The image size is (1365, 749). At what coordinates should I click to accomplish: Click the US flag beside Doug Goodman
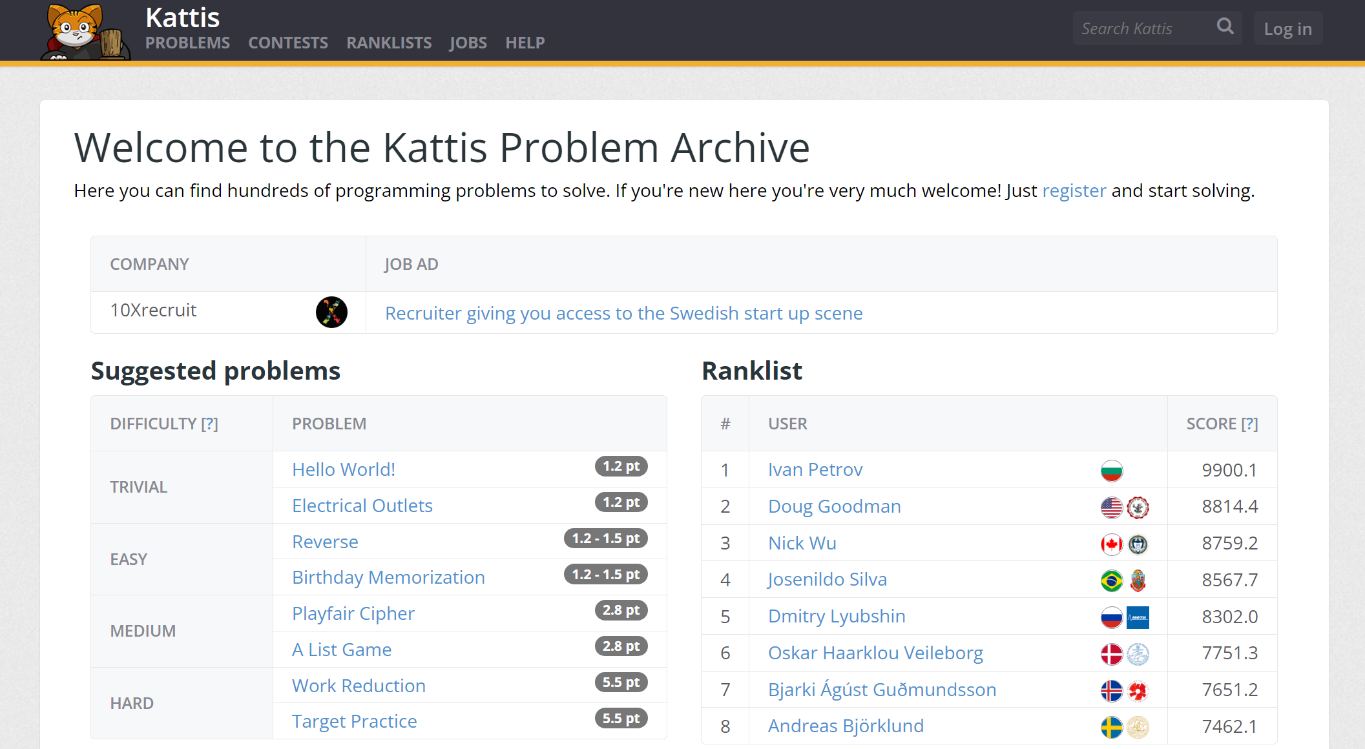[1111, 508]
